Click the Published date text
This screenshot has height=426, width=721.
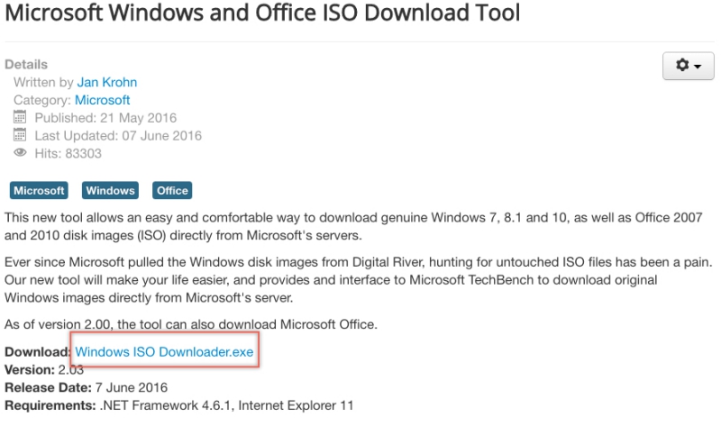coord(105,118)
